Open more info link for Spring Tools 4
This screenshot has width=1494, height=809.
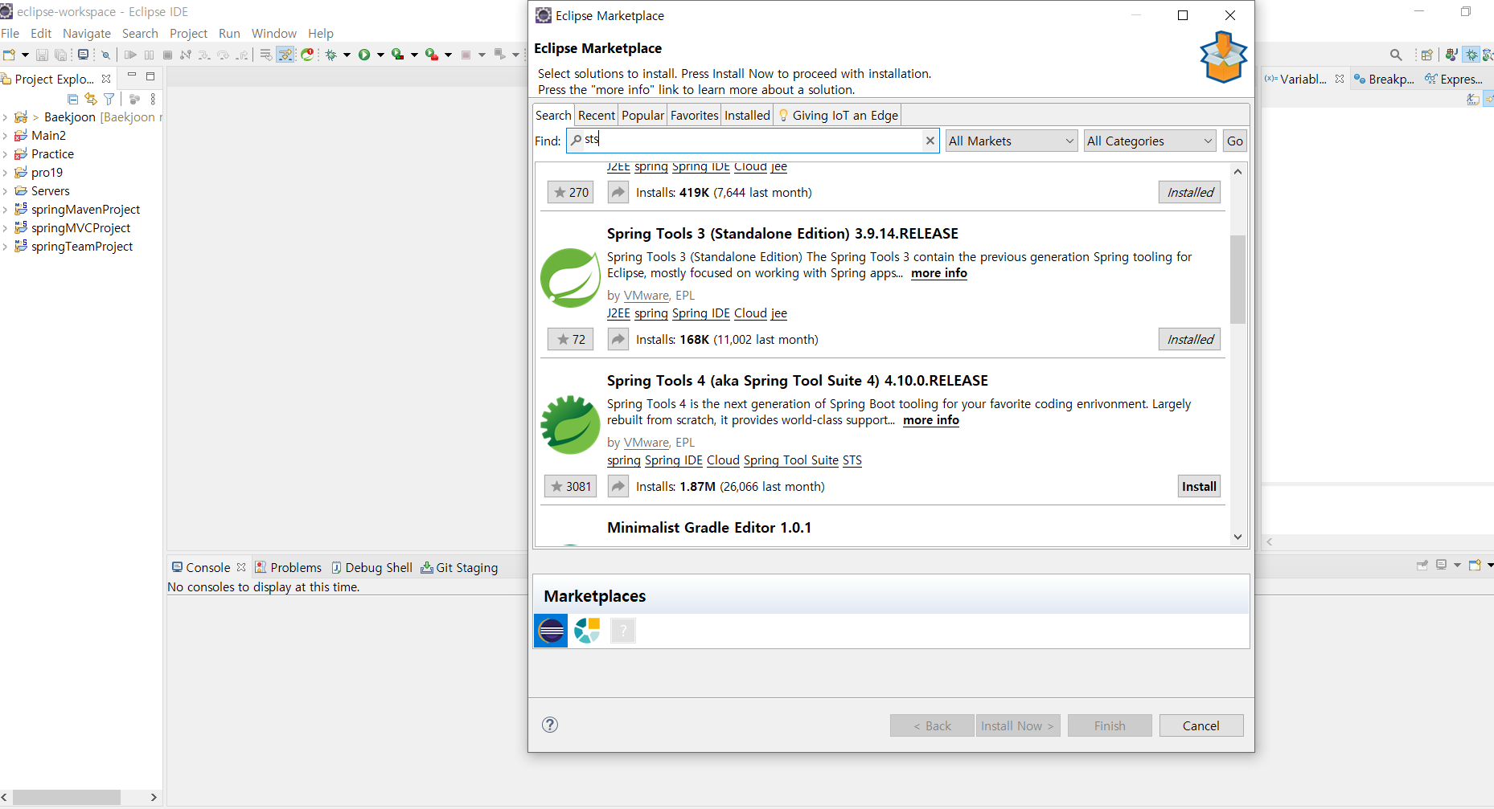click(931, 420)
